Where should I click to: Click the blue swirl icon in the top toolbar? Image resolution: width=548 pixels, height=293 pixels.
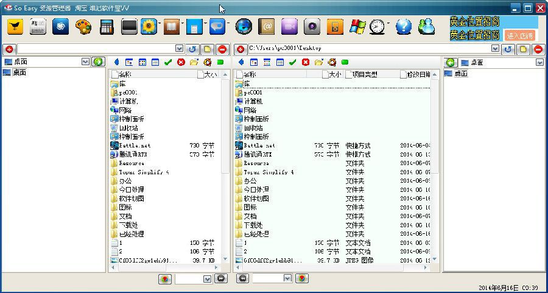pos(60,27)
